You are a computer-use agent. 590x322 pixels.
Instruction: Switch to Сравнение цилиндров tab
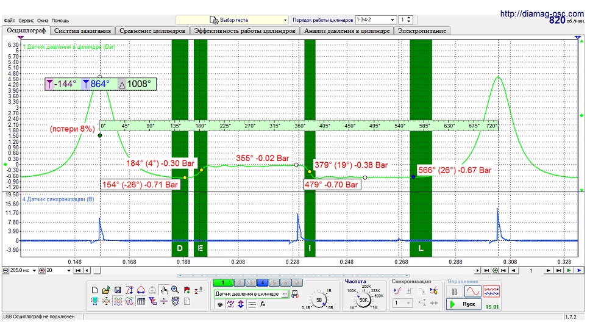(x=152, y=31)
